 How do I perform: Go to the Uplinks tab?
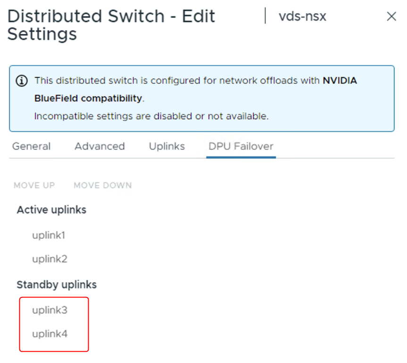166,146
